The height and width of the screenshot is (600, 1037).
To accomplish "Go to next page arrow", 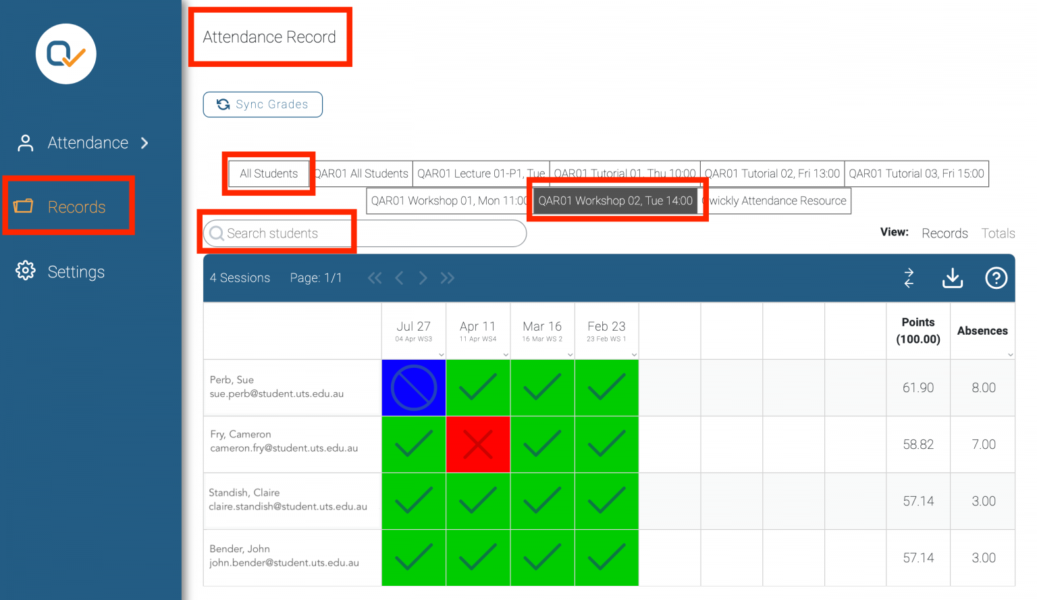I will [x=423, y=278].
